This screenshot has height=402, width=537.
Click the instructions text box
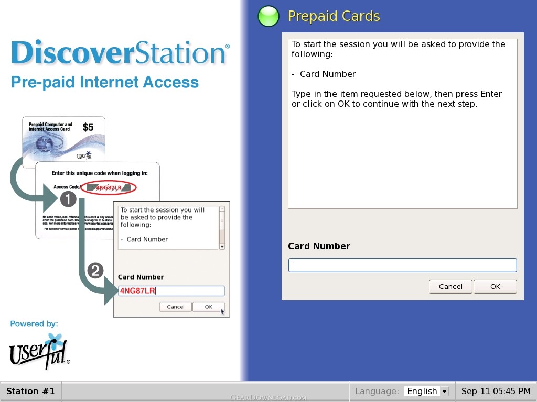pos(402,124)
